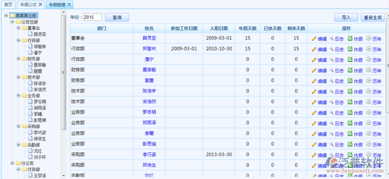Click the tree panel vertical scrollbar
Image resolution: width=389 pixels, height=179 pixels.
click(64, 72)
